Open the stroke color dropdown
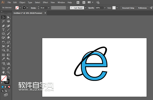153x100 pixels. pyautogui.click(x=28, y=8)
